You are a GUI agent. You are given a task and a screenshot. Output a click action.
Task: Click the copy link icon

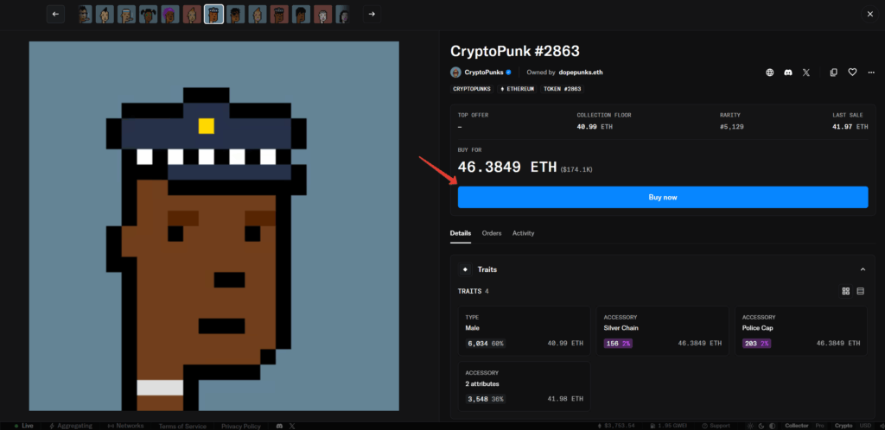point(833,73)
